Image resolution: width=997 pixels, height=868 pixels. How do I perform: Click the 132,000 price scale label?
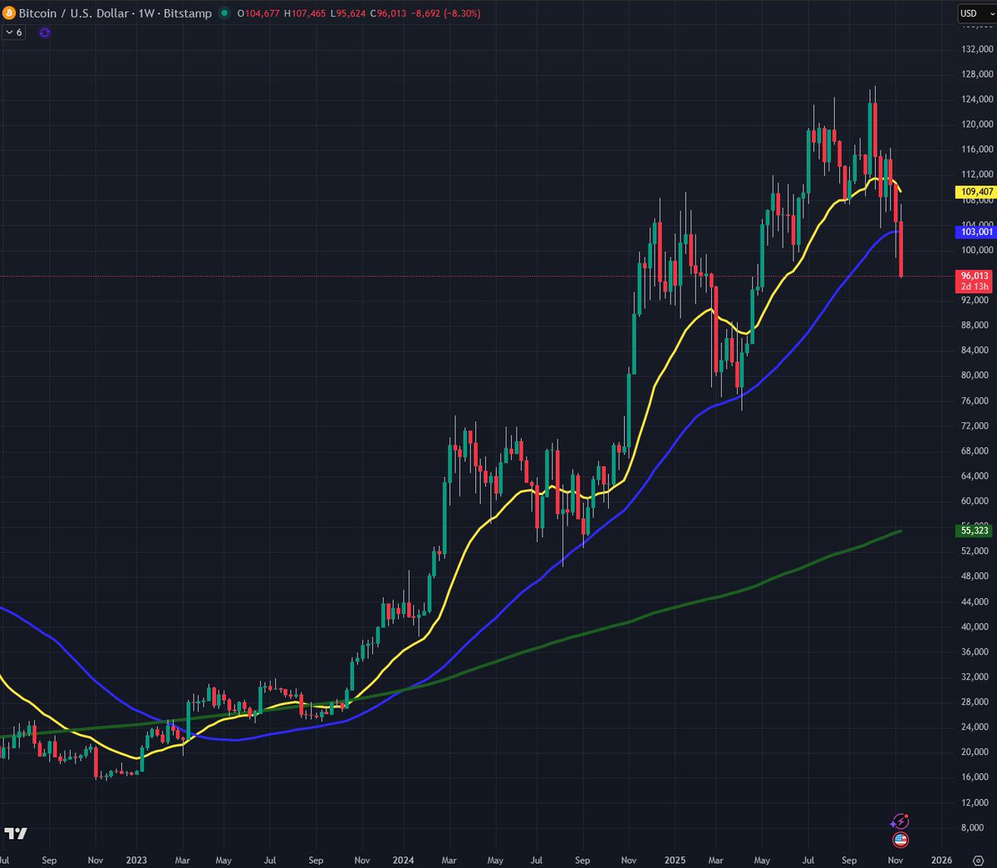pos(977,49)
